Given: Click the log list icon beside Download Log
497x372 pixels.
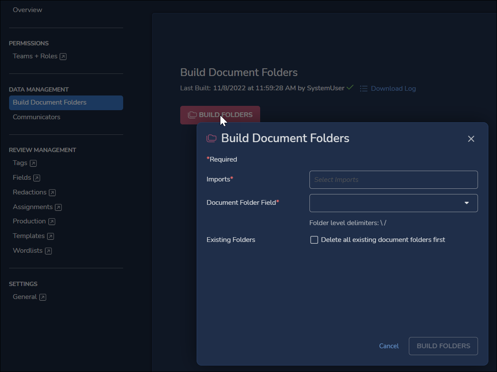Looking at the screenshot, I should click(x=364, y=88).
